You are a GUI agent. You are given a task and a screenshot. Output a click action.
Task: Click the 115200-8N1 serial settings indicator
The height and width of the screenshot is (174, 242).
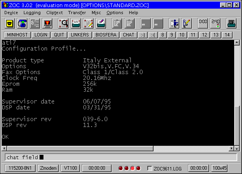(18, 168)
